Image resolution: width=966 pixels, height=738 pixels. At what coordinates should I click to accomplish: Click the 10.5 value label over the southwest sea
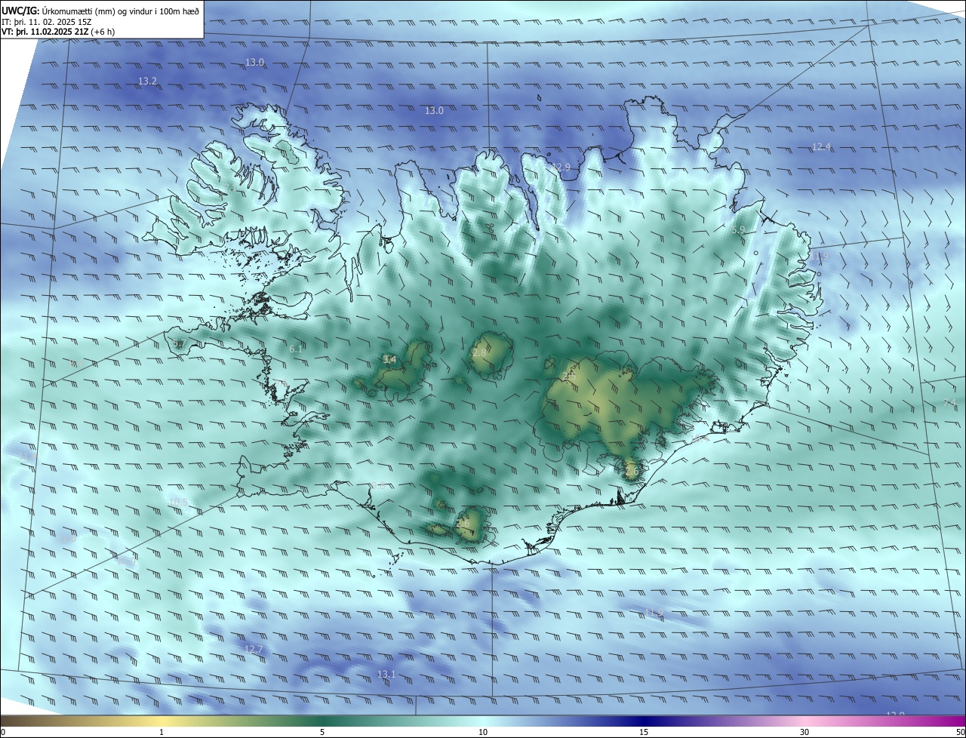[178, 502]
